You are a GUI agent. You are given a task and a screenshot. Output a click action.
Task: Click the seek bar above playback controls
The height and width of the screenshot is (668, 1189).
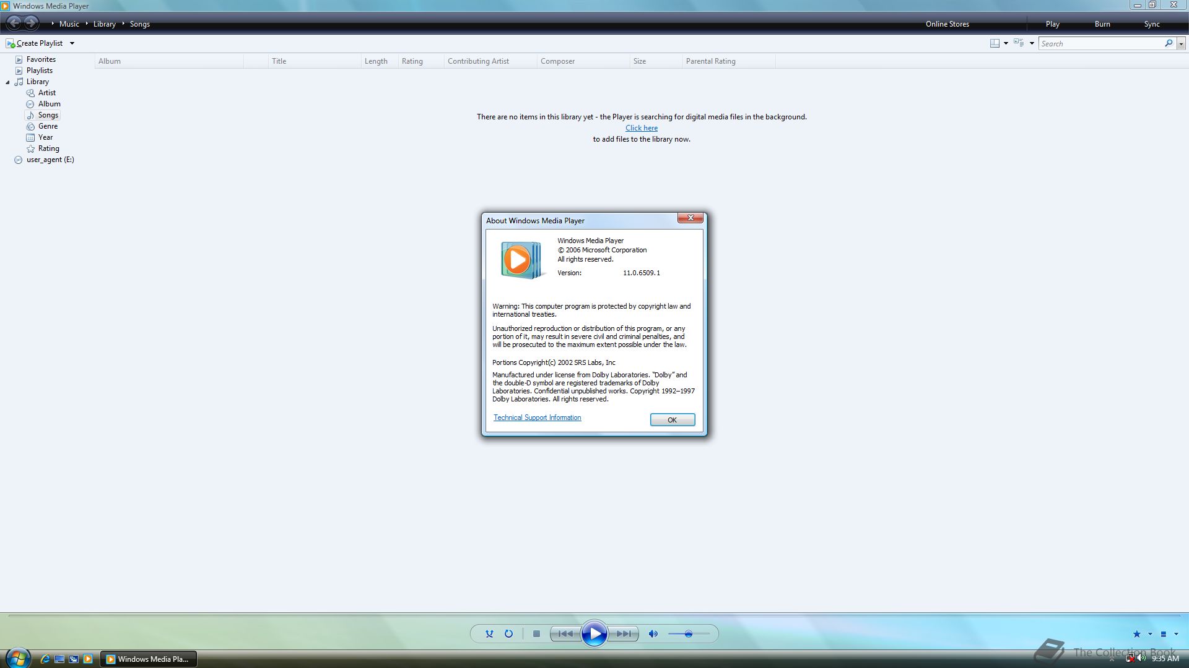coord(594,615)
